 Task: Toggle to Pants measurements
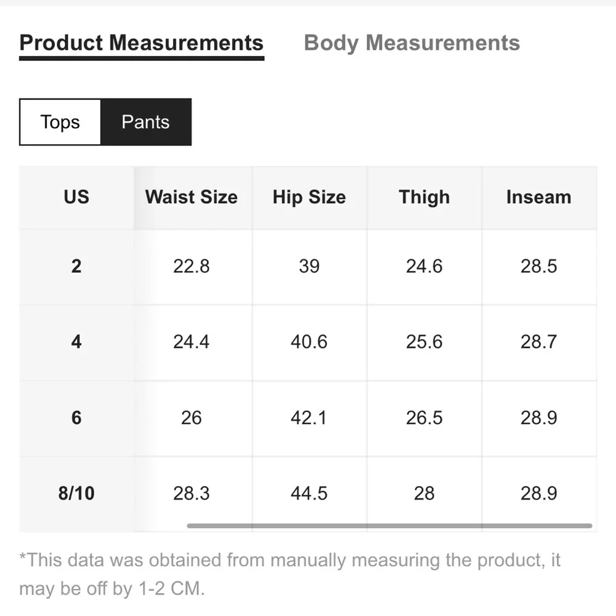[x=145, y=122]
